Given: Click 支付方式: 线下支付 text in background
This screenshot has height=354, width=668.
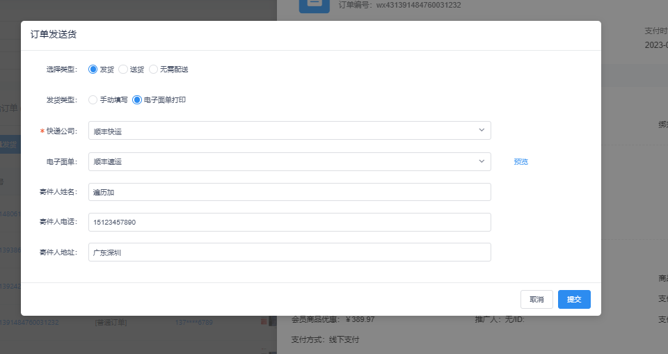Looking at the screenshot, I should (326, 340).
